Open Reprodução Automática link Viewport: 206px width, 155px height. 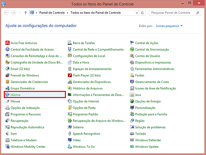coord(27,127)
